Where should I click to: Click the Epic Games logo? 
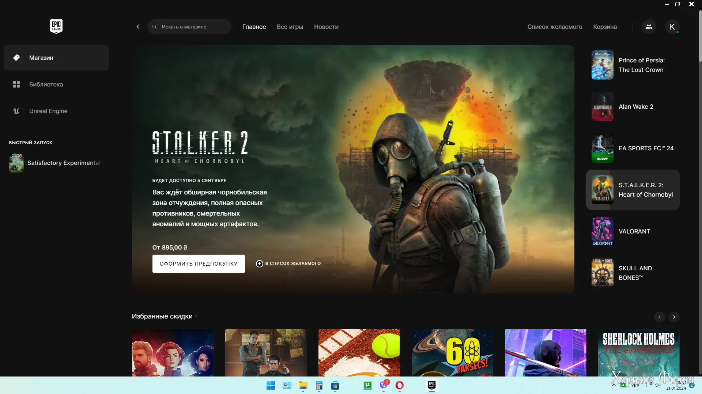coord(56,26)
